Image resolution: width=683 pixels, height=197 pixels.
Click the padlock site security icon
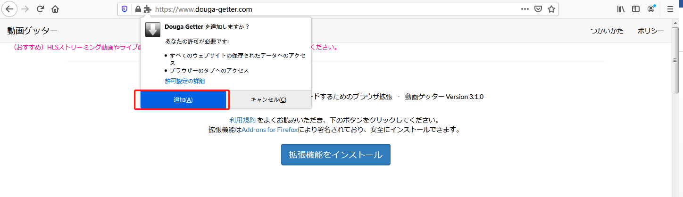tap(138, 9)
